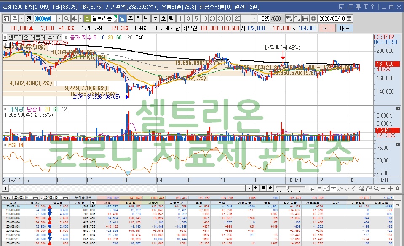The image size is (404, 246).
Task: Open dropdown arrow beside the speaker icon
Action: tap(80, 18)
